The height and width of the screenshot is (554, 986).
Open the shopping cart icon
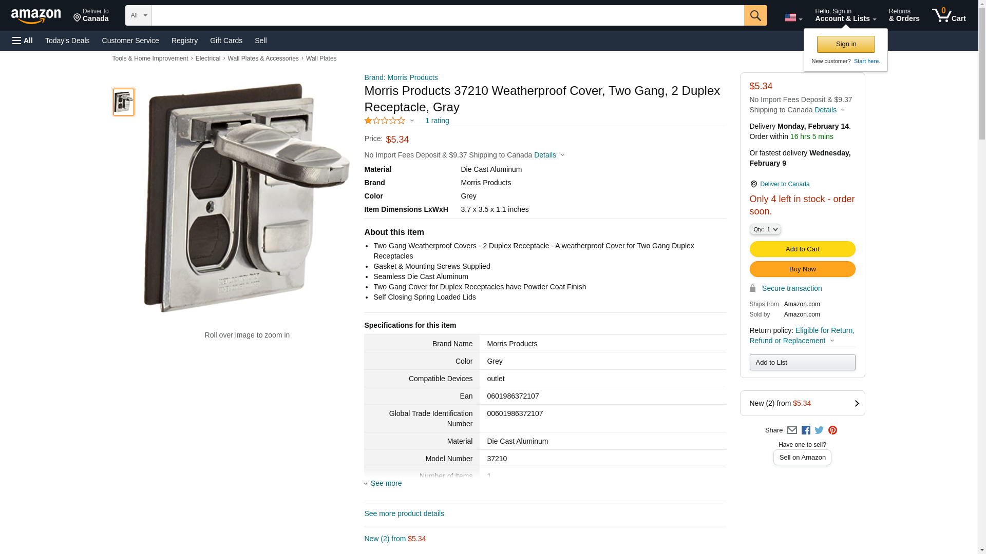[x=948, y=15]
